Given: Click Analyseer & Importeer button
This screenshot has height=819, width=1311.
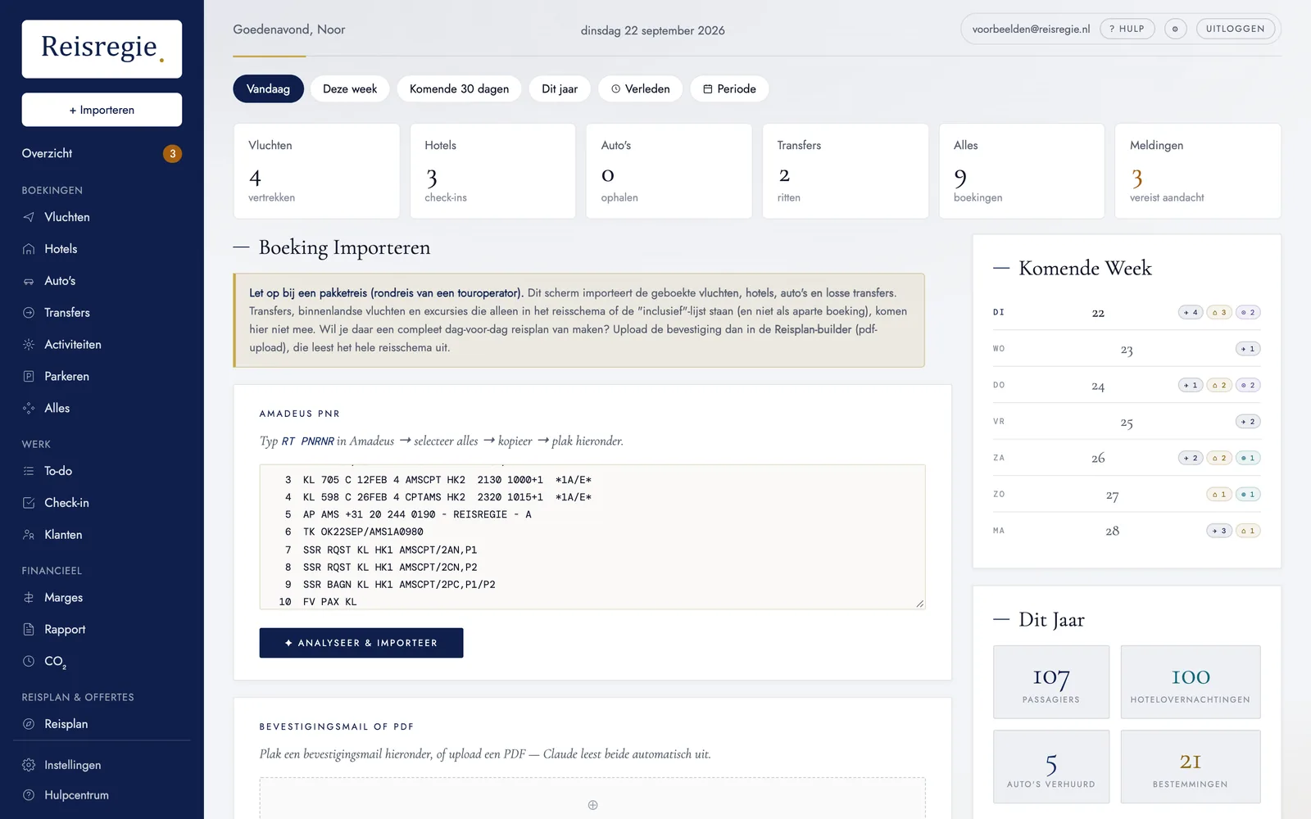Looking at the screenshot, I should tap(361, 643).
